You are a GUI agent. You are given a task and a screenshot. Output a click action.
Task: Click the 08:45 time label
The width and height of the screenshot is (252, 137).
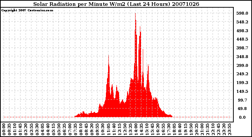coord(86,129)
